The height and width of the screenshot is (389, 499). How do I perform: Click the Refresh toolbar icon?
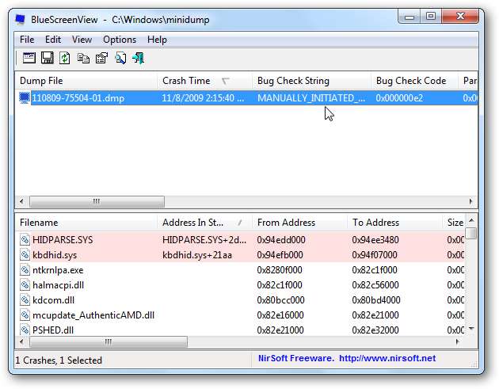pos(65,58)
